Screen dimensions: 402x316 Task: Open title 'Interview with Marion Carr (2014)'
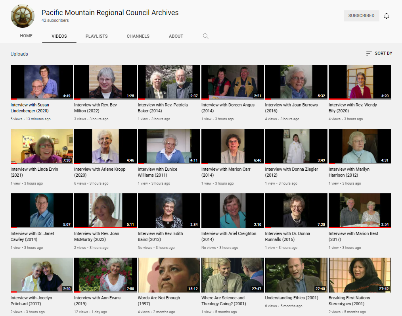tap(226, 172)
